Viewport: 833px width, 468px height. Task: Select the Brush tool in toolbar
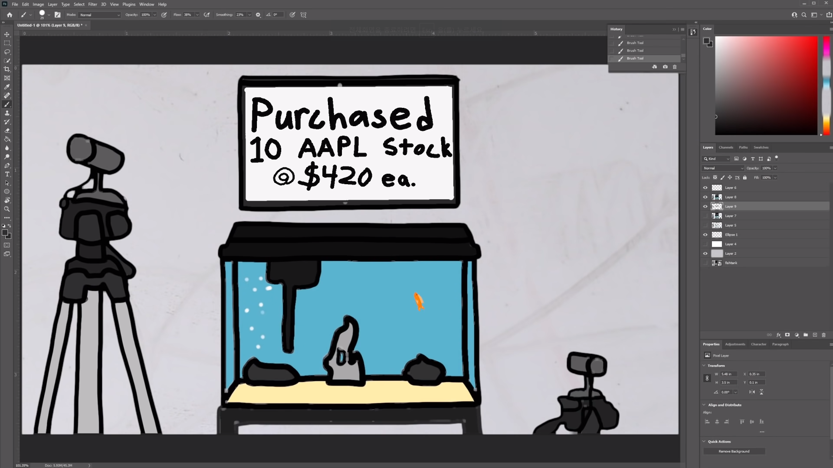click(x=7, y=104)
